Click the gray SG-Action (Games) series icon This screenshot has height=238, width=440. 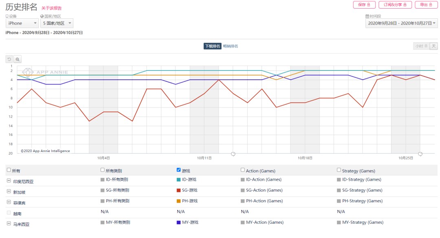(x=243, y=190)
